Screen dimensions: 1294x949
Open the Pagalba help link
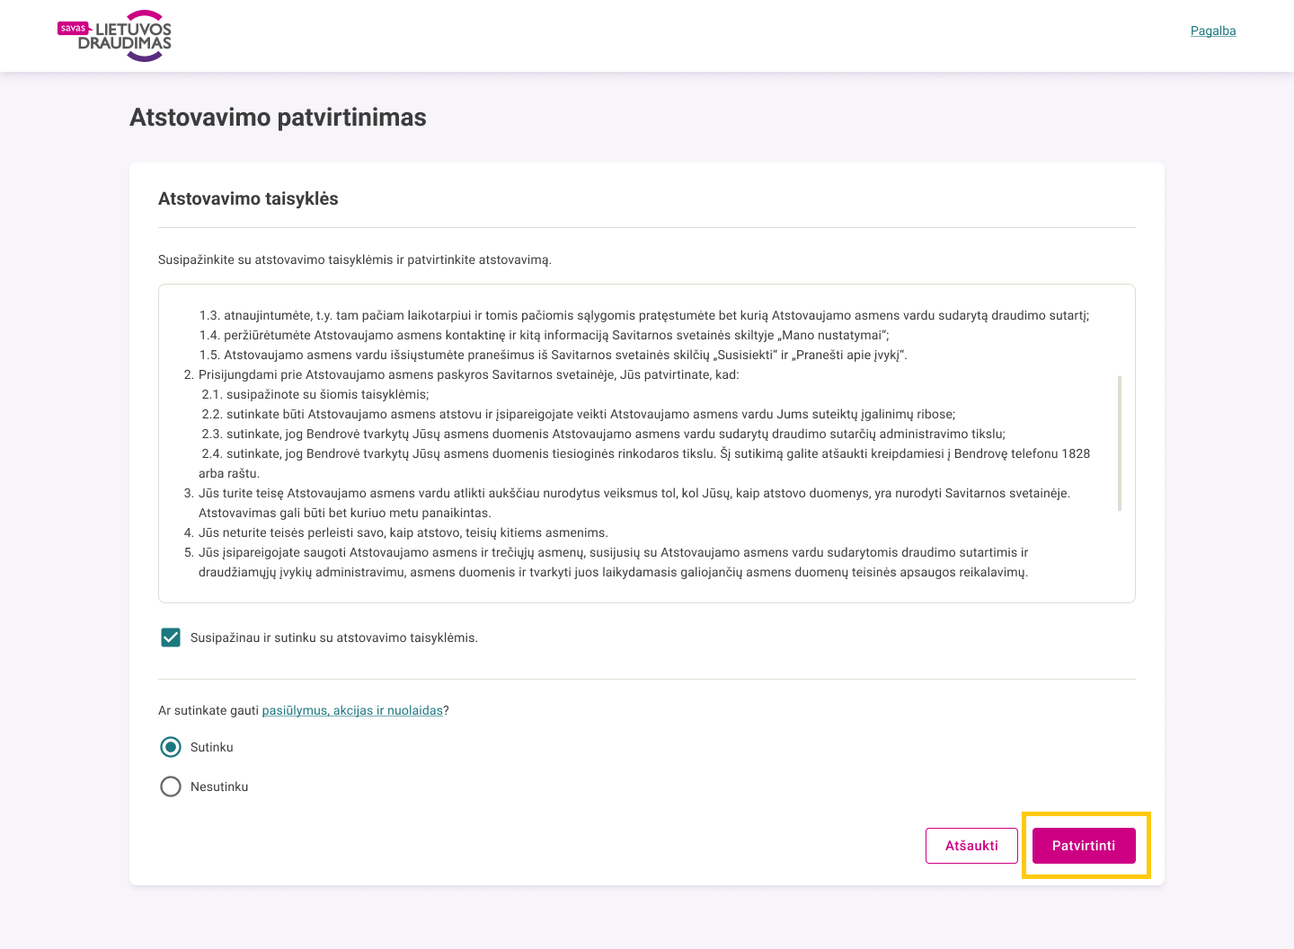[1213, 31]
